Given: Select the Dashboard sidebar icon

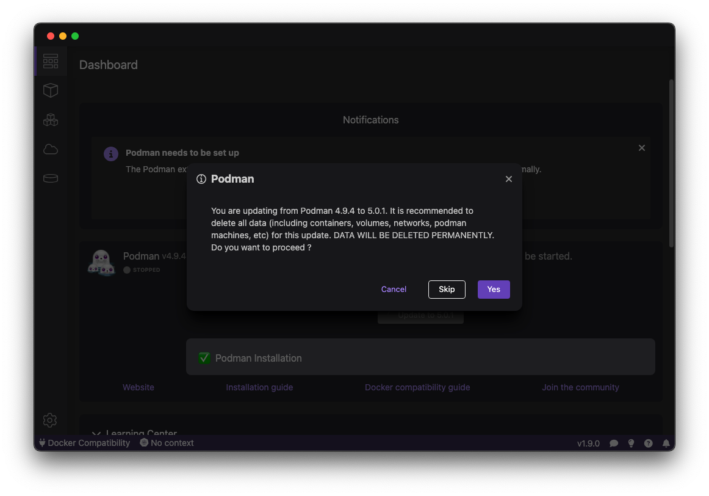Looking at the screenshot, I should [51, 61].
